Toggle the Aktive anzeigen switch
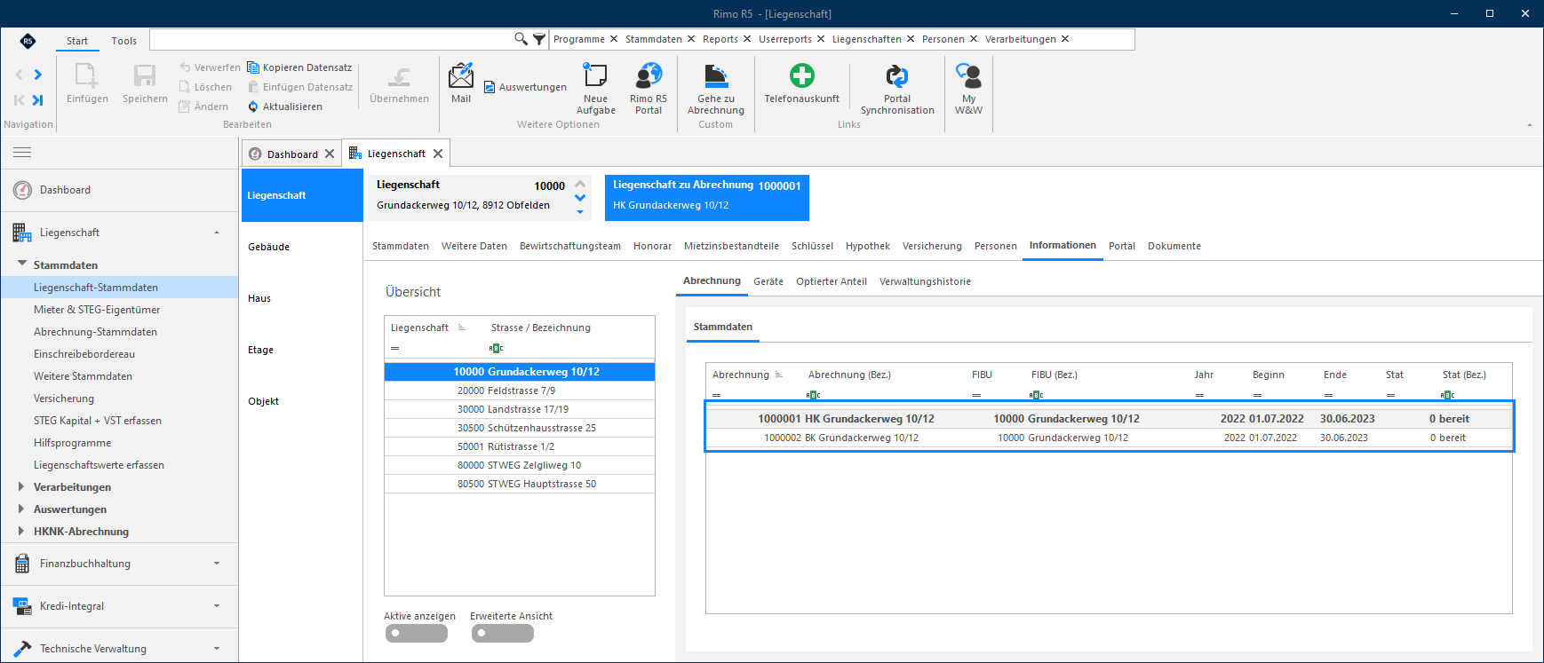 click(417, 634)
